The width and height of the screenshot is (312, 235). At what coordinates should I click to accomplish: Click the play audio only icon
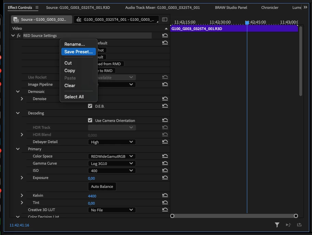pyautogui.click(x=288, y=225)
